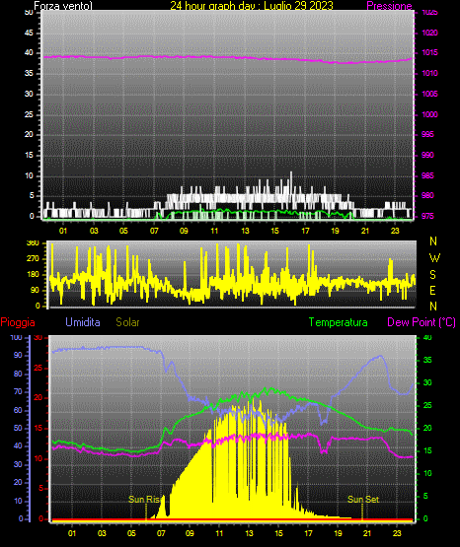460x547 pixels.
Task: Click the Sun Rise marker label
Action: click(x=144, y=500)
